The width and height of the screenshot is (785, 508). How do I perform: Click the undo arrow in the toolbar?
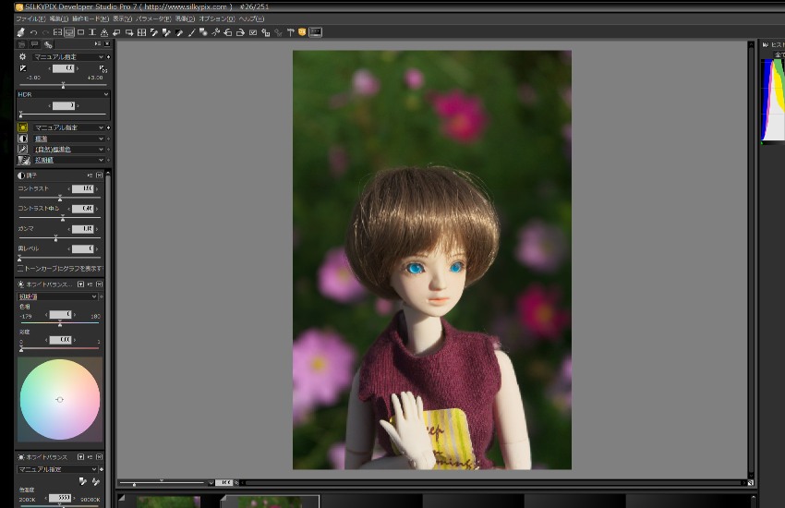coord(33,32)
